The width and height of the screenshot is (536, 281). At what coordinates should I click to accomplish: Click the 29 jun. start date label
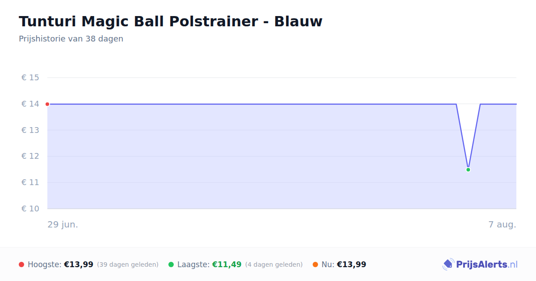63,224
